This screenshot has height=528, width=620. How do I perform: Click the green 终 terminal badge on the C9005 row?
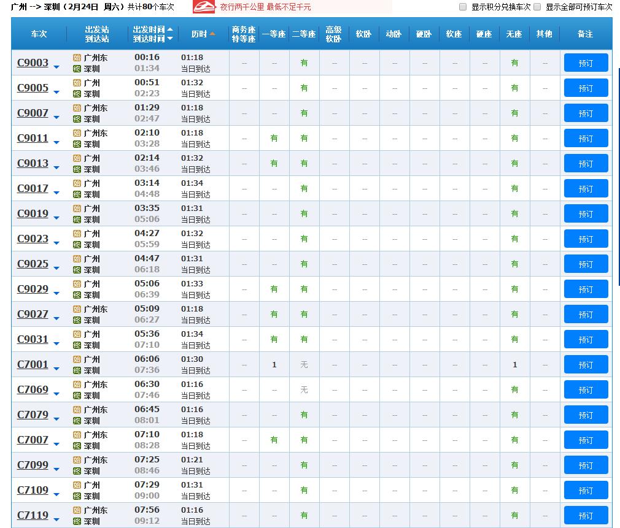77,93
